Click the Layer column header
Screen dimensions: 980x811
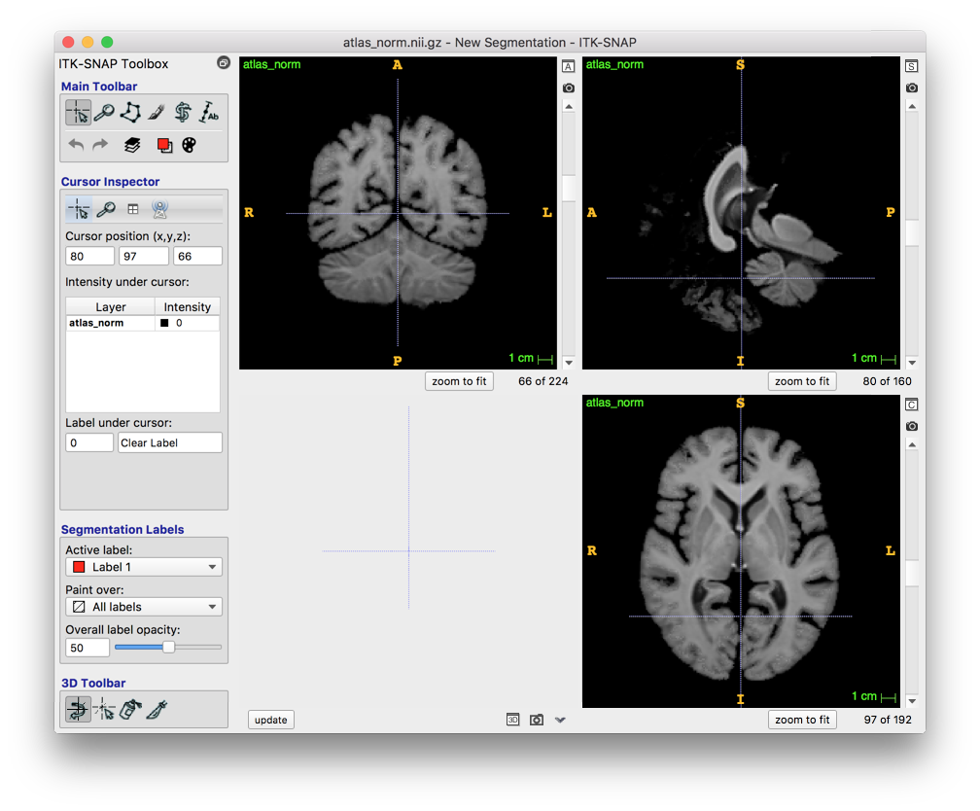click(x=111, y=307)
